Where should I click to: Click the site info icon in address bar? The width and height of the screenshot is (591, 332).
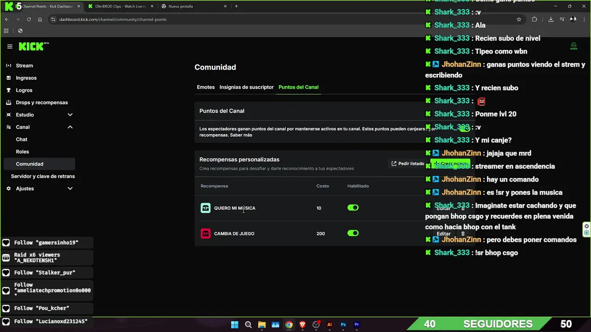[x=53, y=19]
